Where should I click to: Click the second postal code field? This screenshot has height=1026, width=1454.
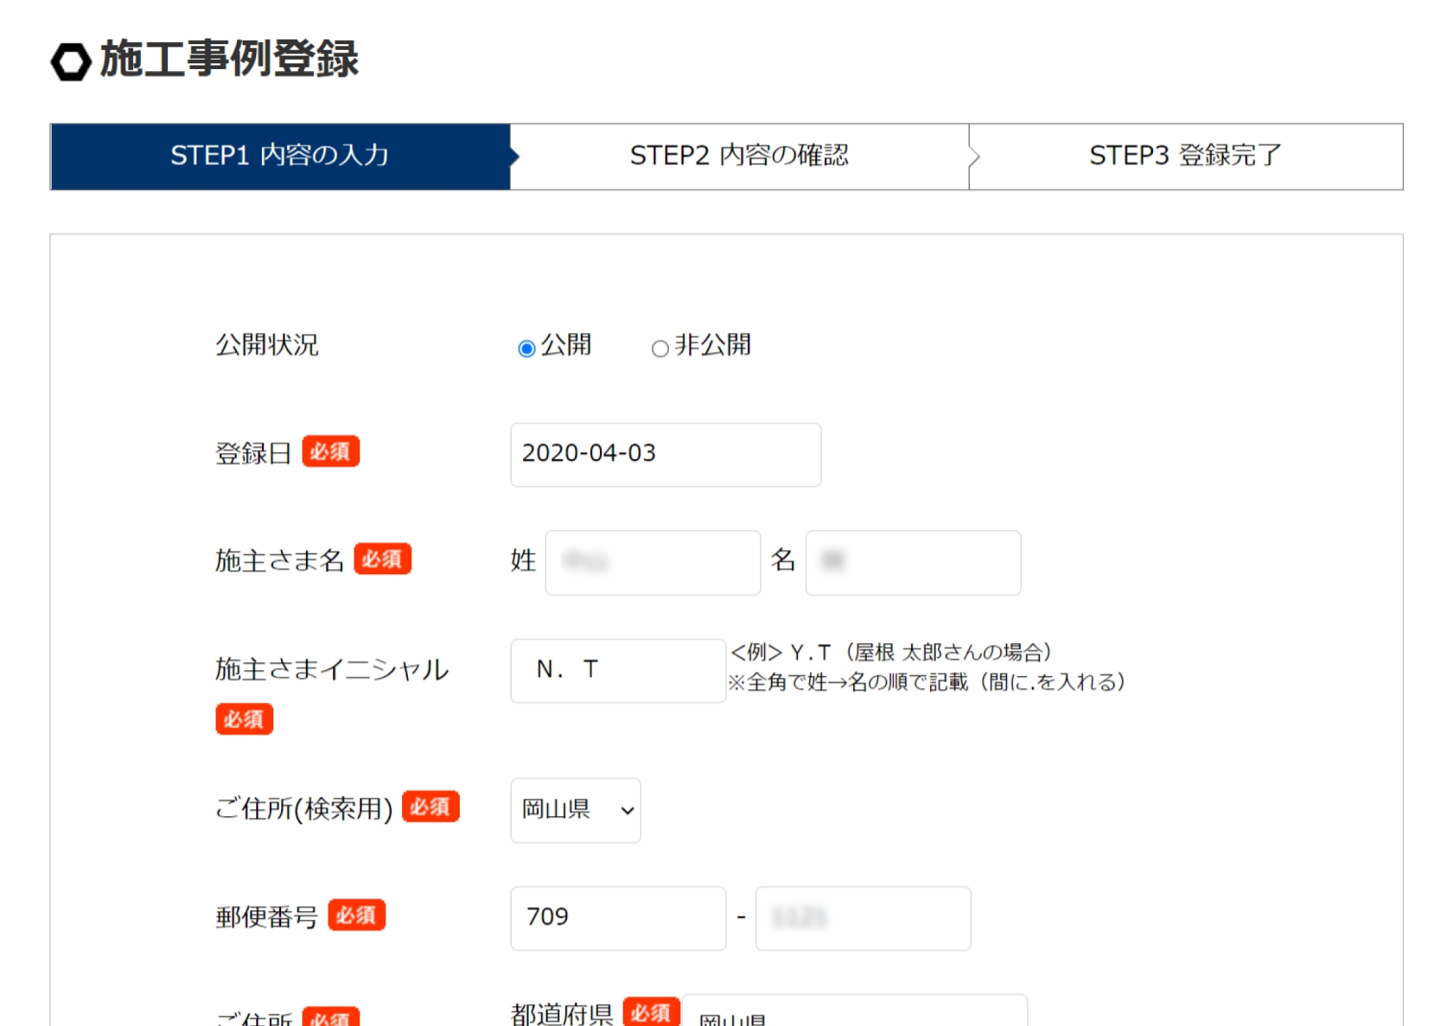click(862, 917)
